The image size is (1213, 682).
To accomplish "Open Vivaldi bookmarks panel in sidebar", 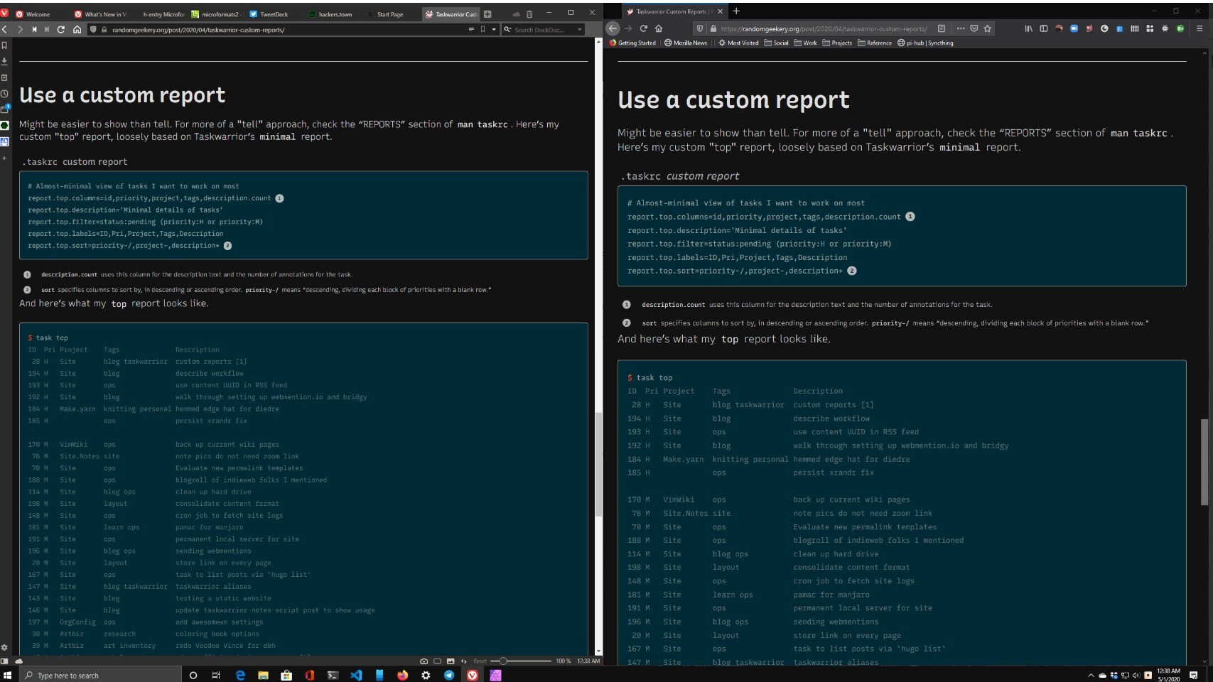I will pyautogui.click(x=4, y=45).
